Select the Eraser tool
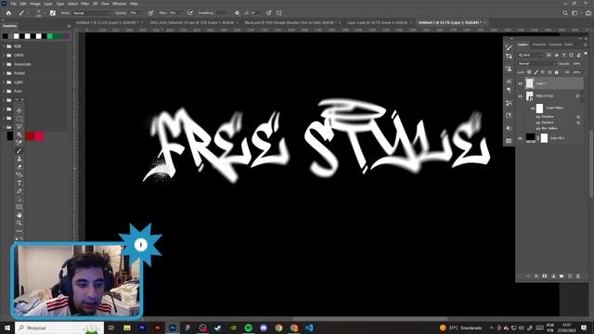The height and width of the screenshot is (334, 594). [x=19, y=167]
